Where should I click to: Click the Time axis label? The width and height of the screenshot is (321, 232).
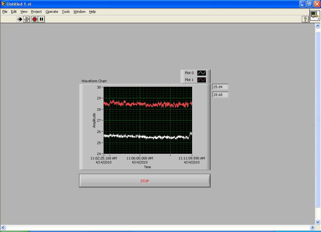[147, 167]
